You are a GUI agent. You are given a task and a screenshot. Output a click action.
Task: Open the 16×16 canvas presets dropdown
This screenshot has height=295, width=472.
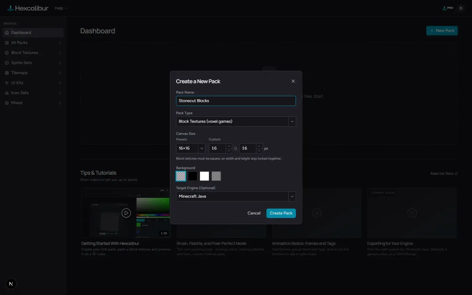click(x=191, y=148)
